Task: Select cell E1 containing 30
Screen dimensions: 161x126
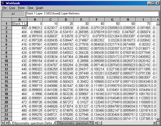Action: click(x=82, y=24)
